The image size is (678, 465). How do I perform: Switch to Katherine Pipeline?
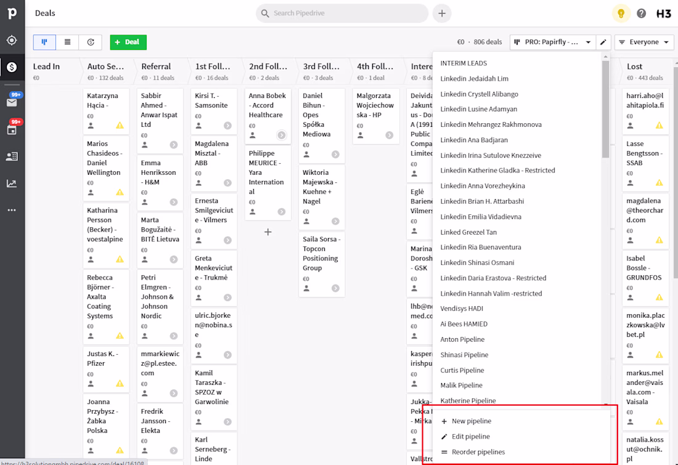[468, 400]
